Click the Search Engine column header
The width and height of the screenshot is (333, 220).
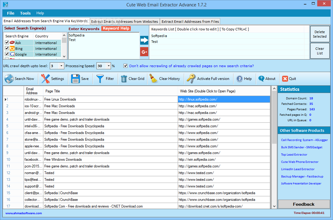[x=18, y=36]
